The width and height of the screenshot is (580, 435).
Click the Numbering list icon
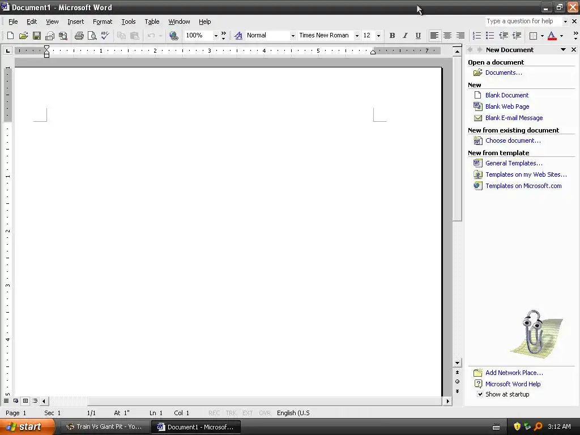point(477,36)
